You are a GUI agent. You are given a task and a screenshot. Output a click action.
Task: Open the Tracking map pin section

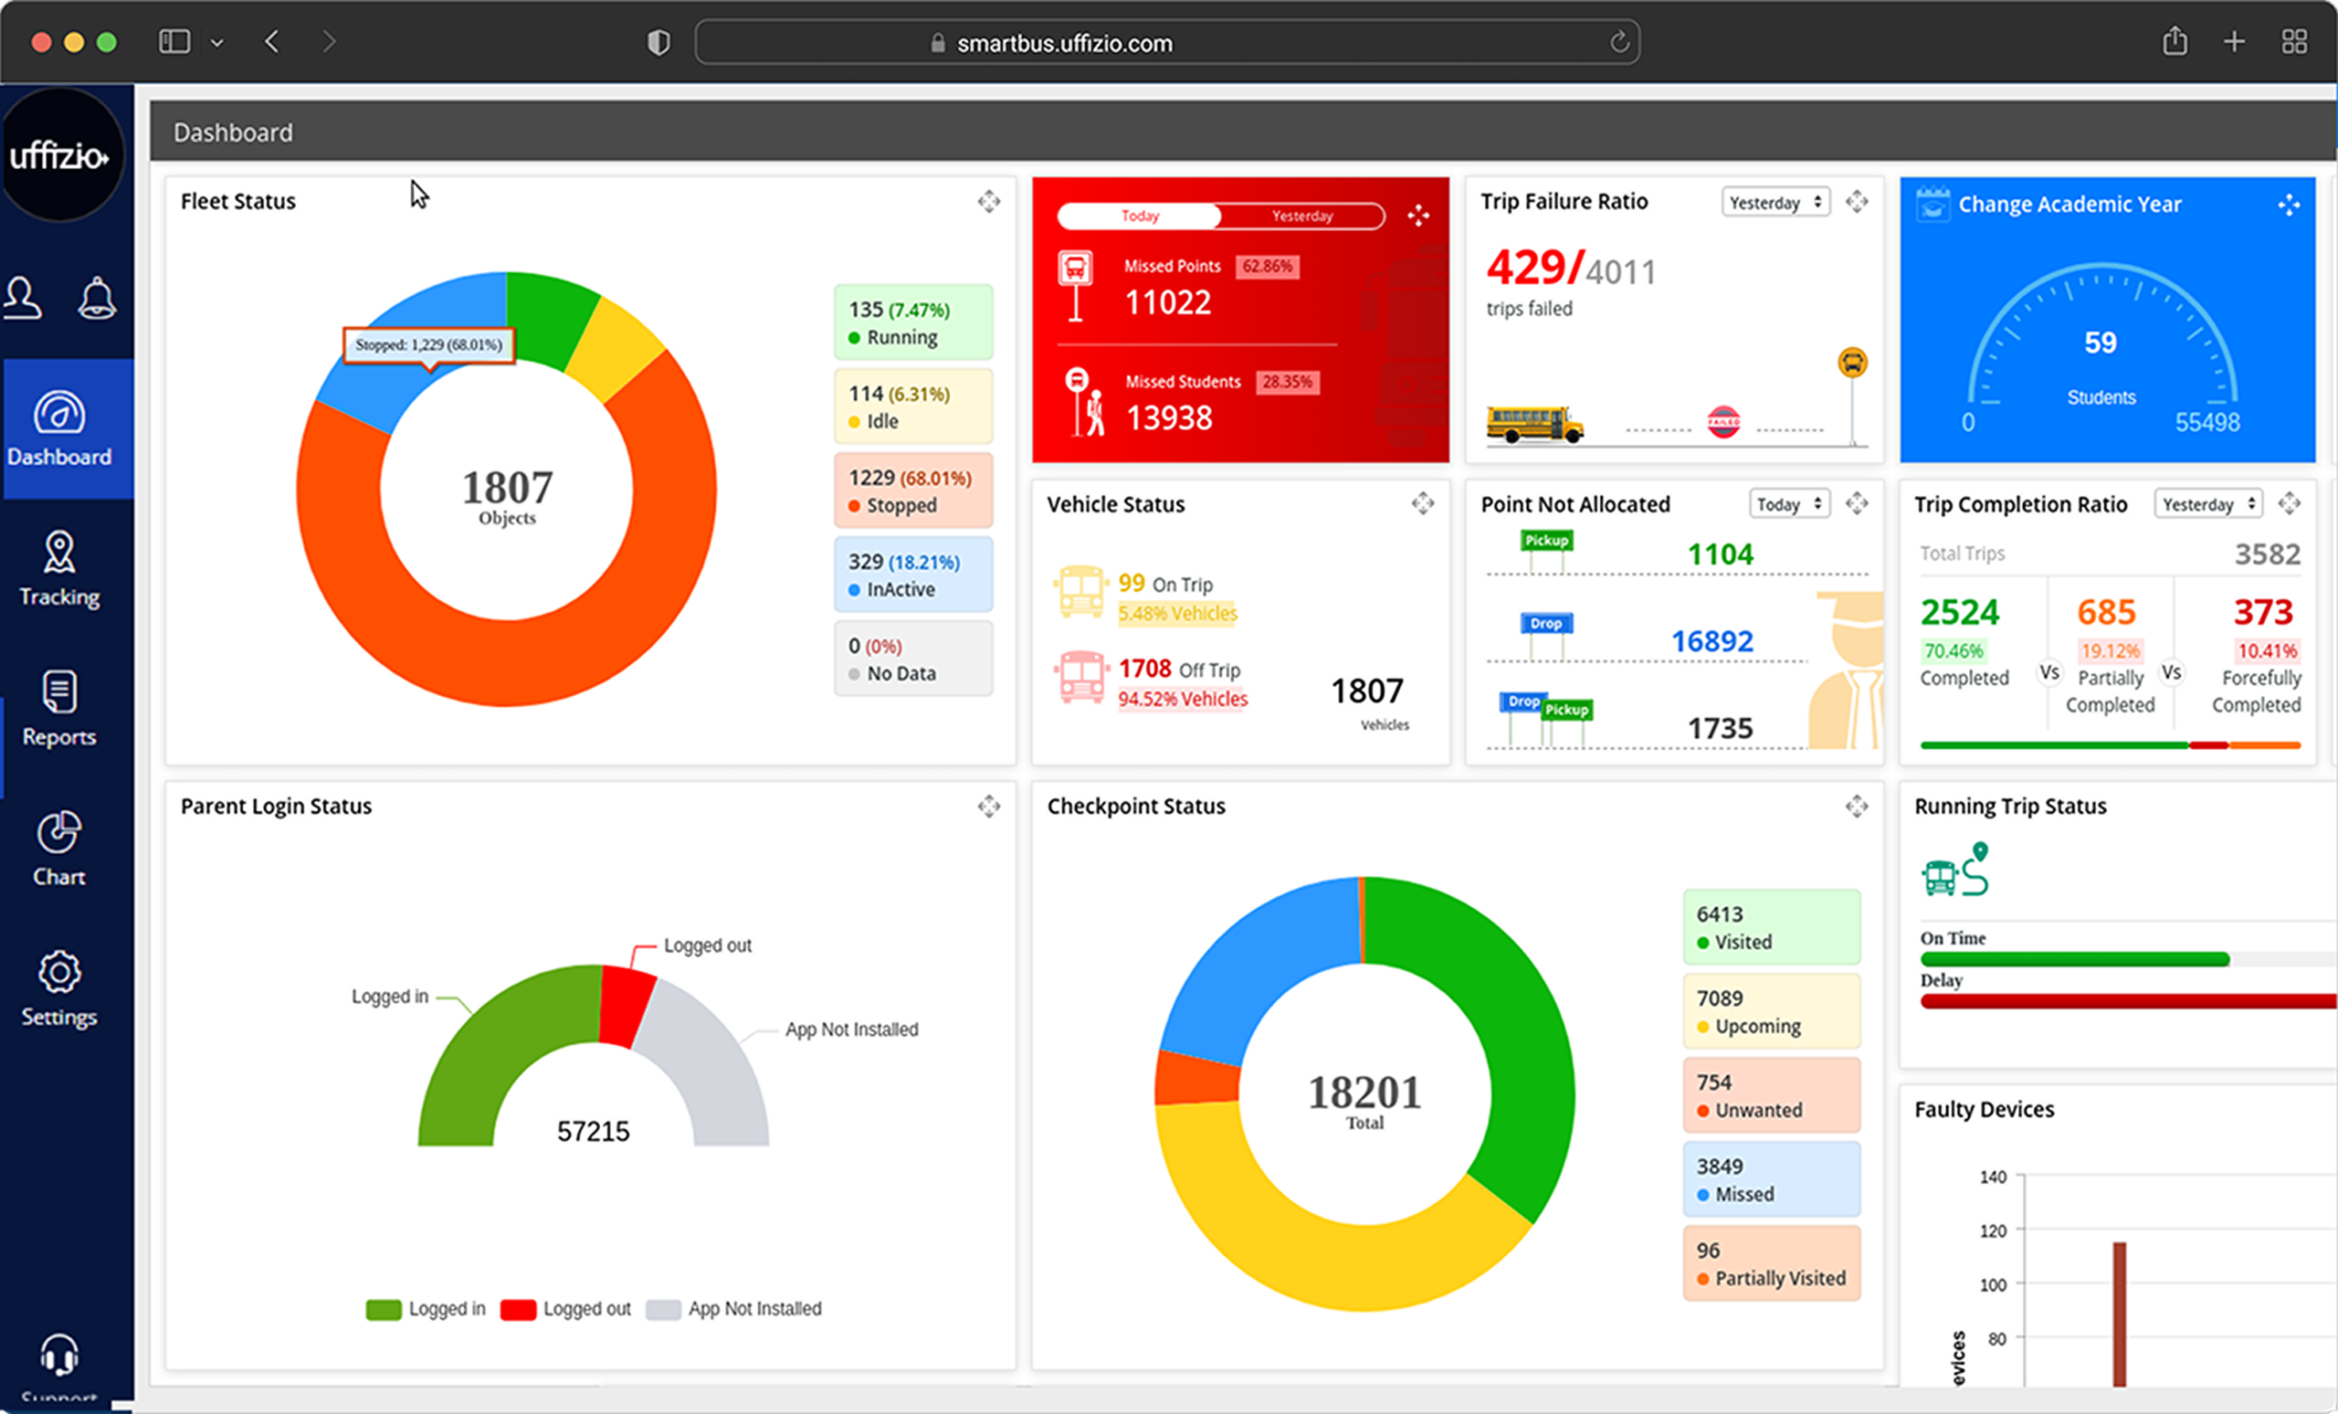coord(58,568)
